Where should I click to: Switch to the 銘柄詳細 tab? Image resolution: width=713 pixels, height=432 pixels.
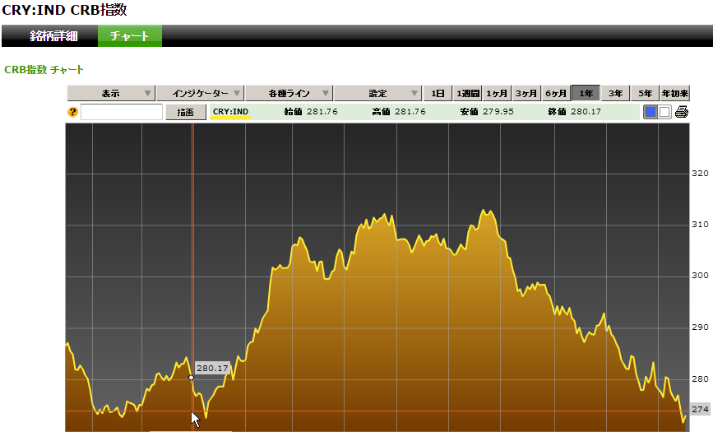point(53,35)
